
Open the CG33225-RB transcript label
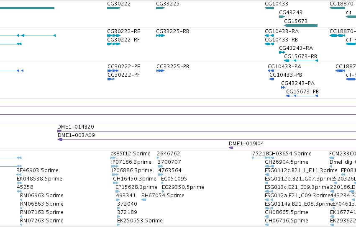click(172, 31)
